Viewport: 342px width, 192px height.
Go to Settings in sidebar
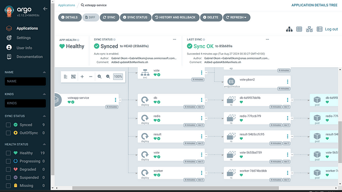(x=23, y=38)
